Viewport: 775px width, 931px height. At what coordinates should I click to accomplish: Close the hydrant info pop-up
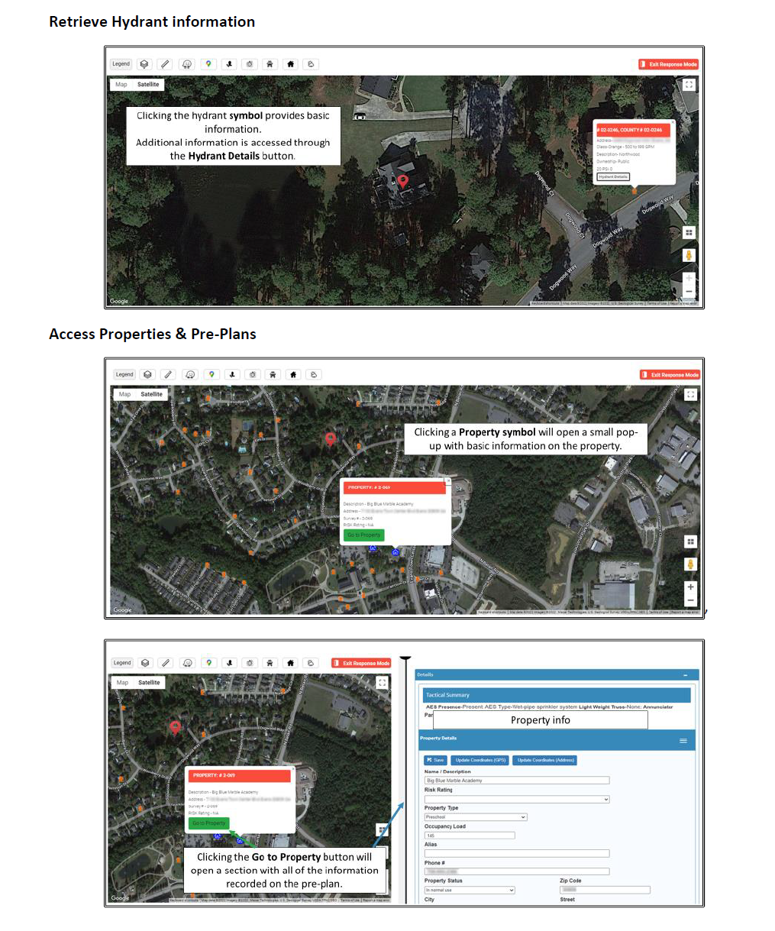pos(673,122)
